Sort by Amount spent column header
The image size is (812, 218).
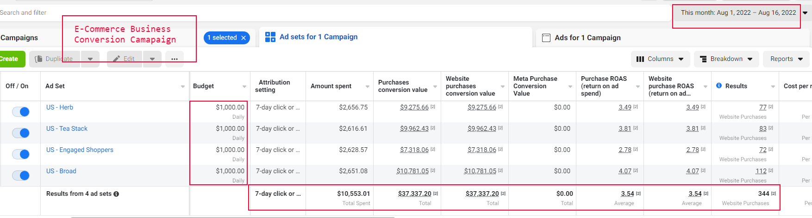[331, 86]
